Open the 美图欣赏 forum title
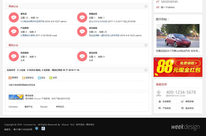 point(93,14)
